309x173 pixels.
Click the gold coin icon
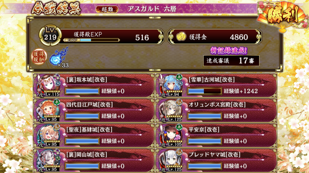(181, 37)
